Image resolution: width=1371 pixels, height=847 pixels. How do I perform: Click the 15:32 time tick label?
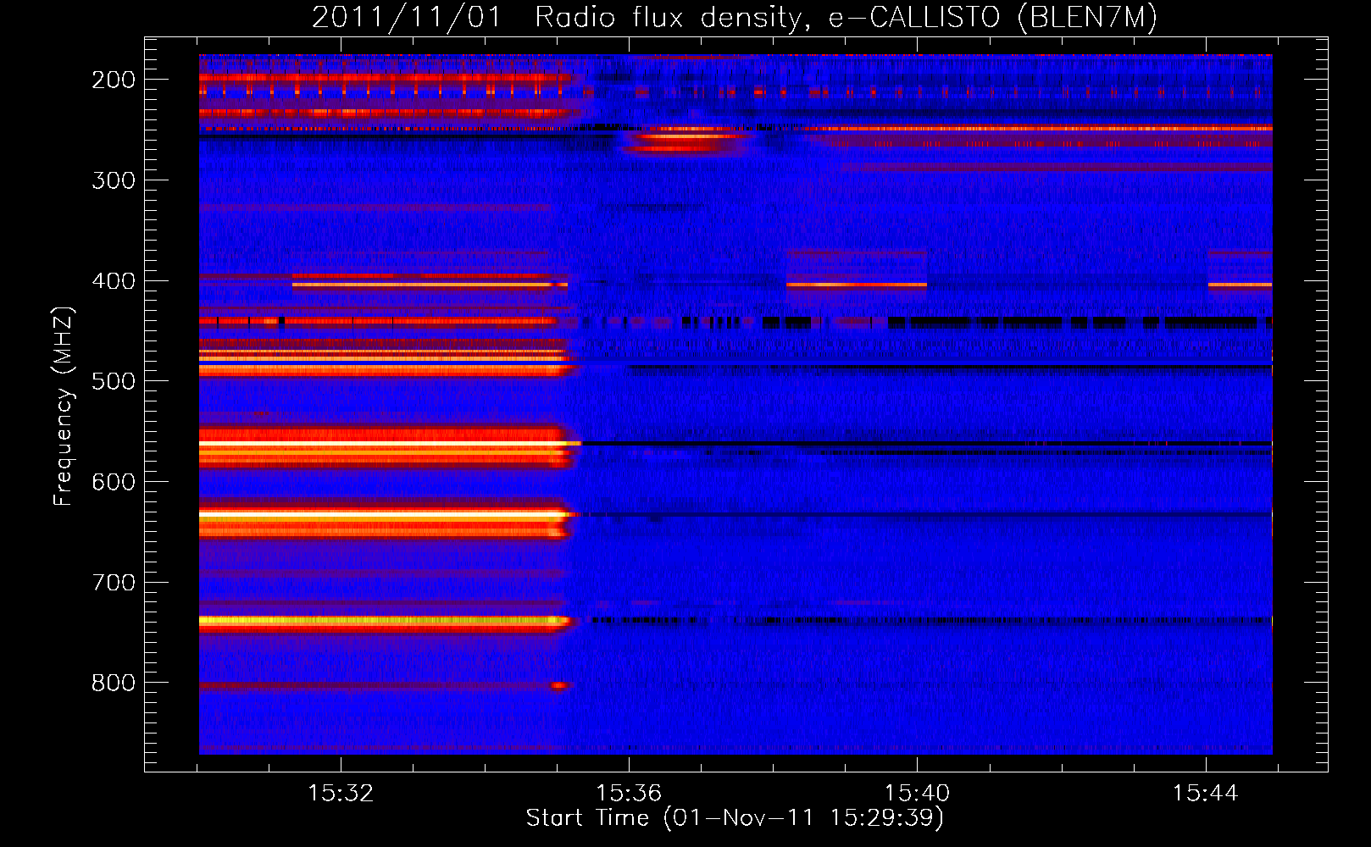click(341, 794)
